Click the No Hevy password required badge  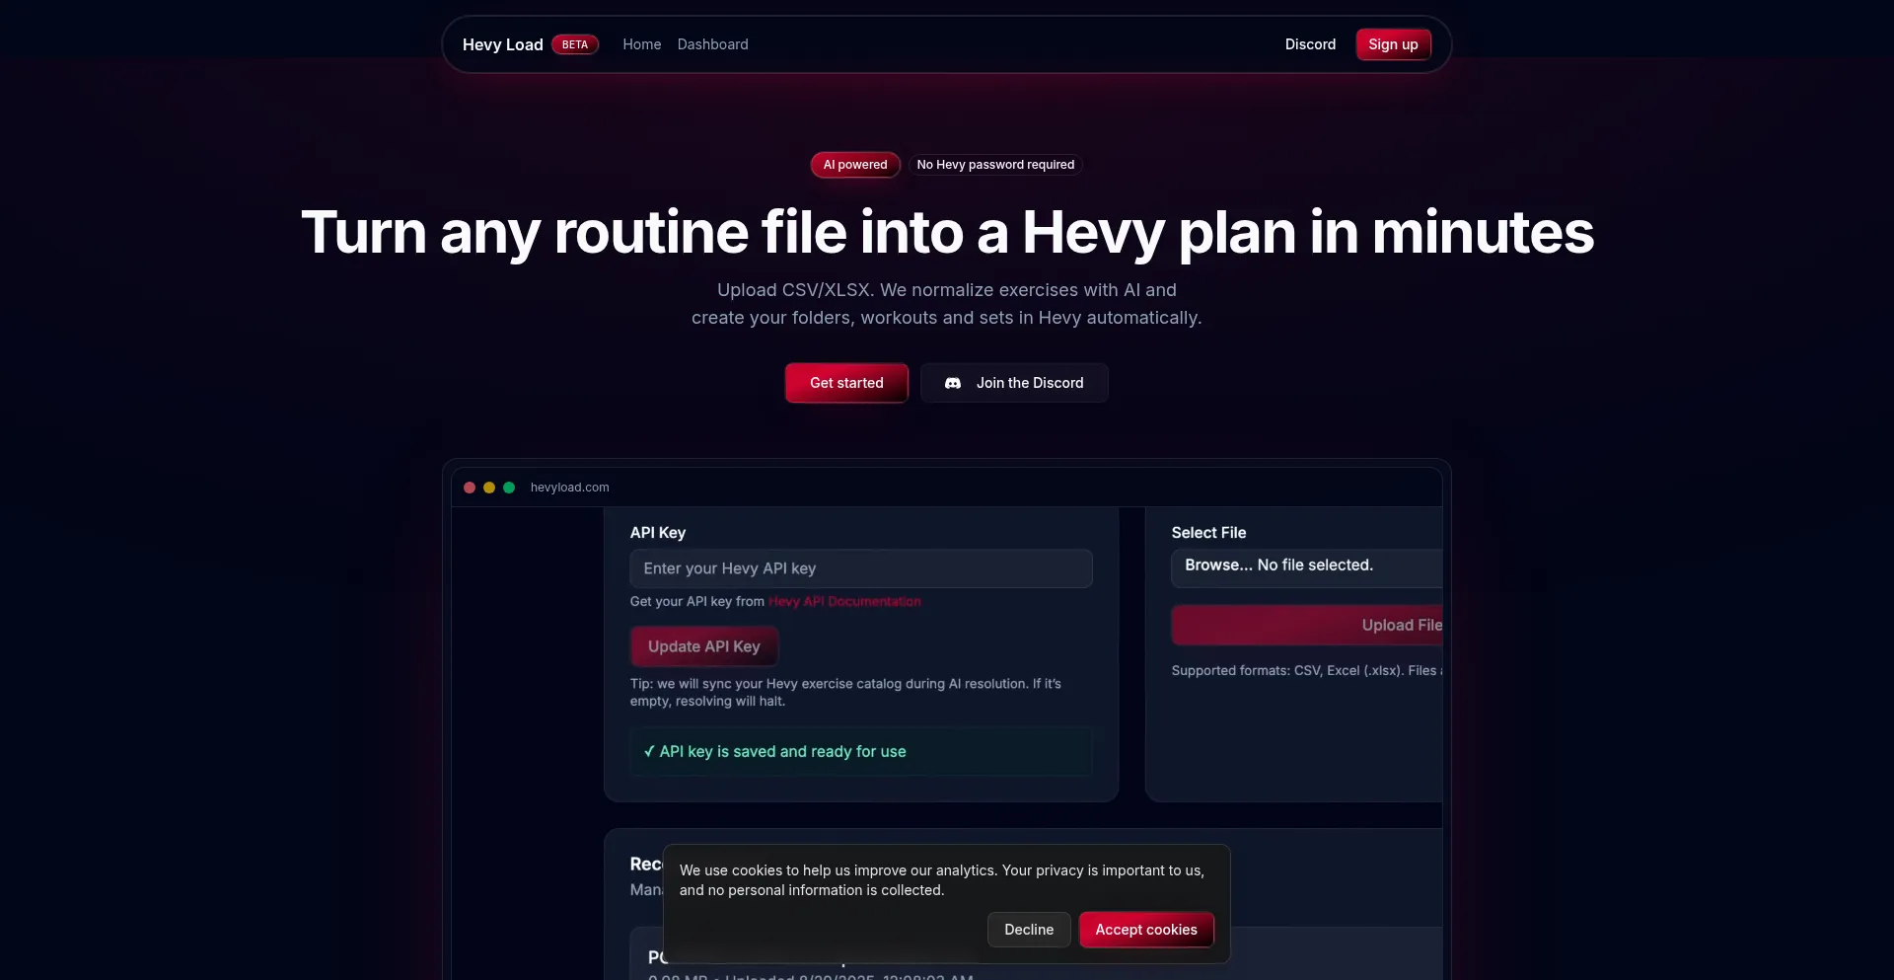click(995, 165)
